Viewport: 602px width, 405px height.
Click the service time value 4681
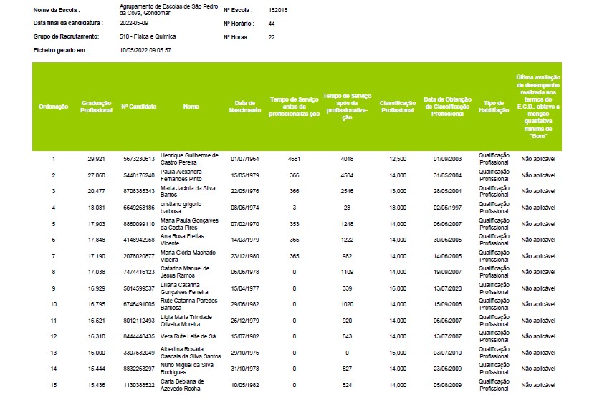294,159
